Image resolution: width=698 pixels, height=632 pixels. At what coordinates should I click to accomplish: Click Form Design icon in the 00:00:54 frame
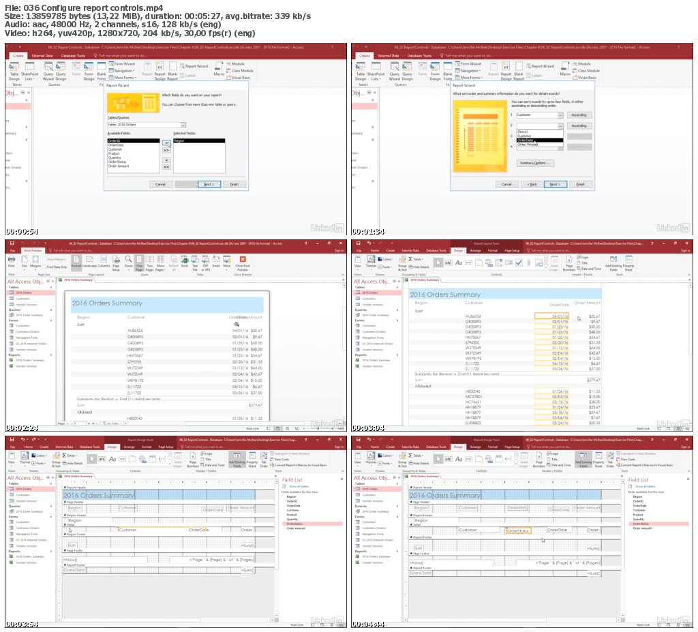click(89, 71)
